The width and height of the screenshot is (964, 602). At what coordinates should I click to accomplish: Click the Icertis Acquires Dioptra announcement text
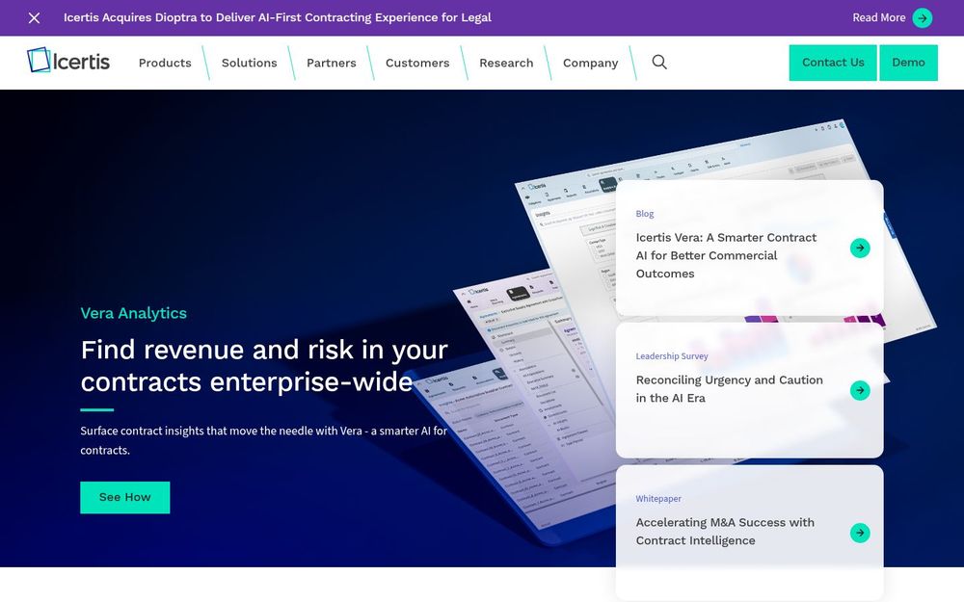tap(278, 17)
